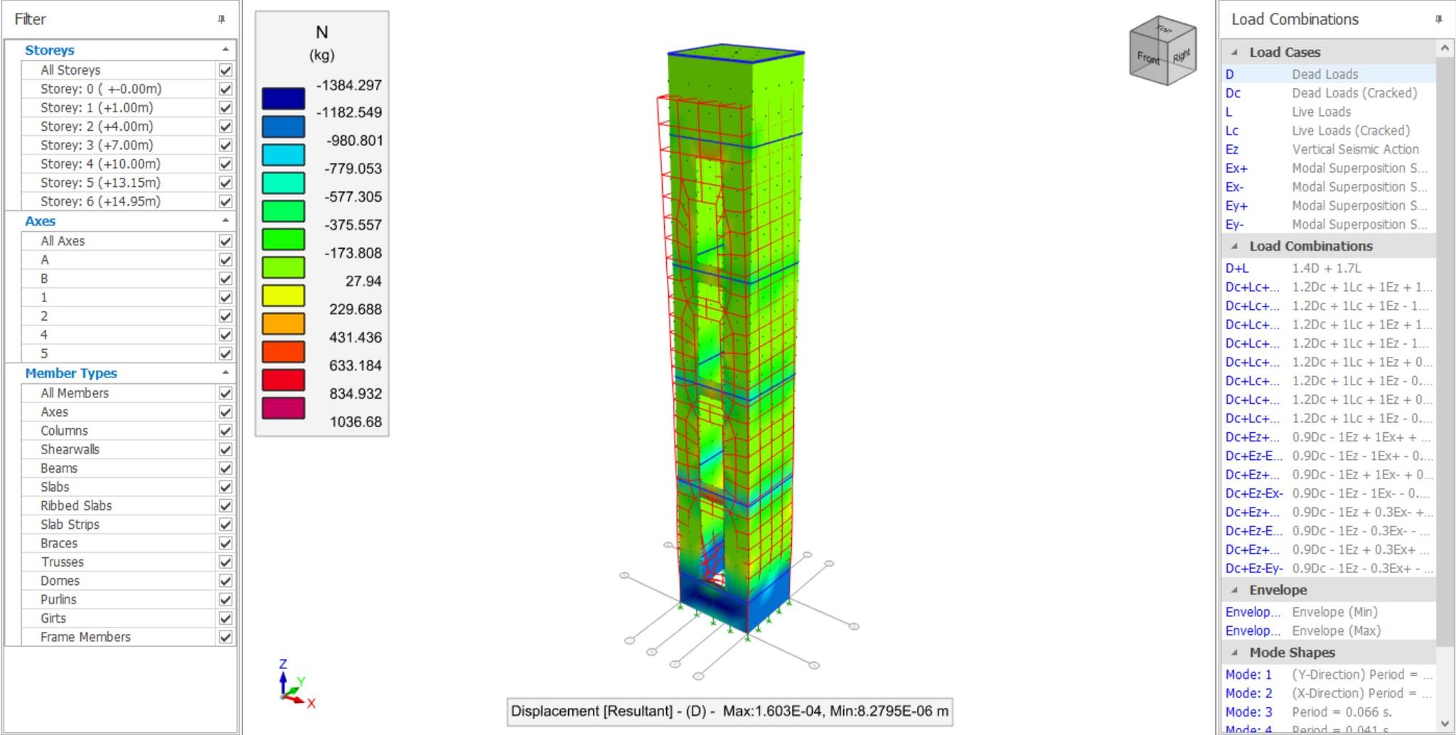Collapse the Axes filter section

pos(225,221)
